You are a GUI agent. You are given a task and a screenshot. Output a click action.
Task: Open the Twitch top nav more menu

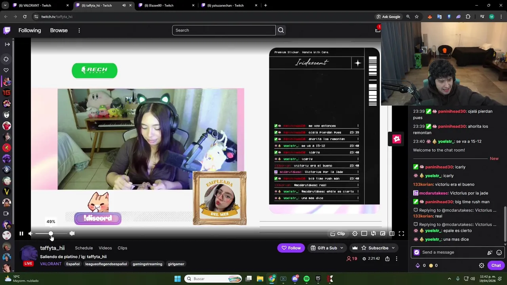coord(79,30)
